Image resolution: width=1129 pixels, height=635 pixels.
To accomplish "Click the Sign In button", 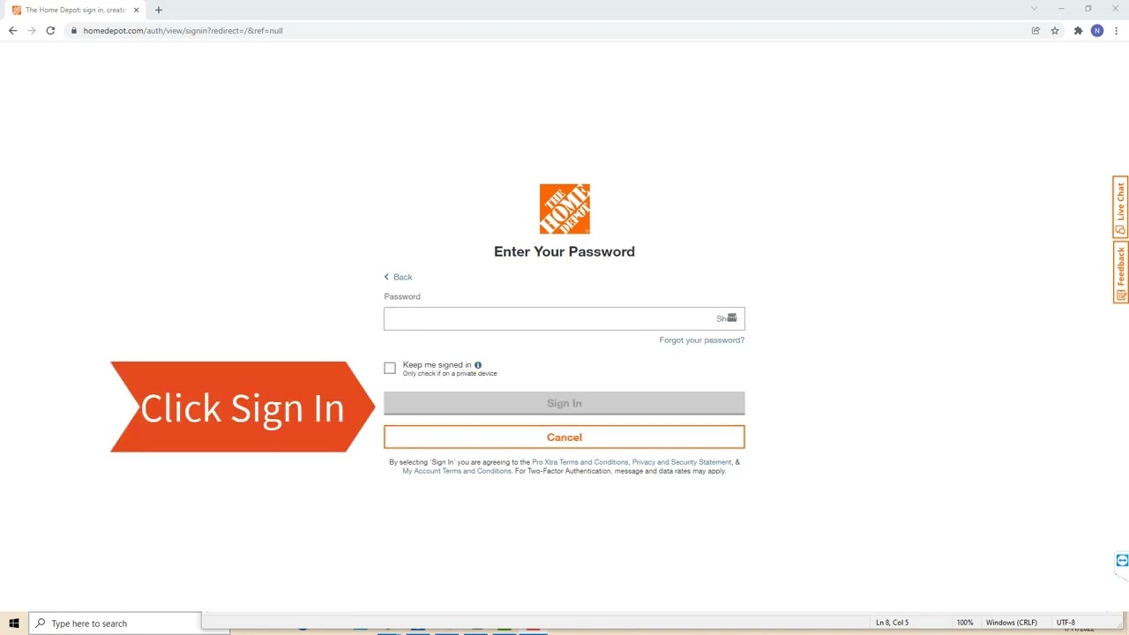I will 564,403.
